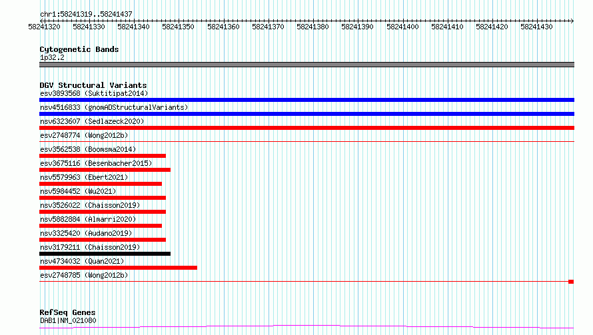Open variant esv2748774 (Wong2012b) label
The width and height of the screenshot is (593, 335).
click(x=84, y=135)
